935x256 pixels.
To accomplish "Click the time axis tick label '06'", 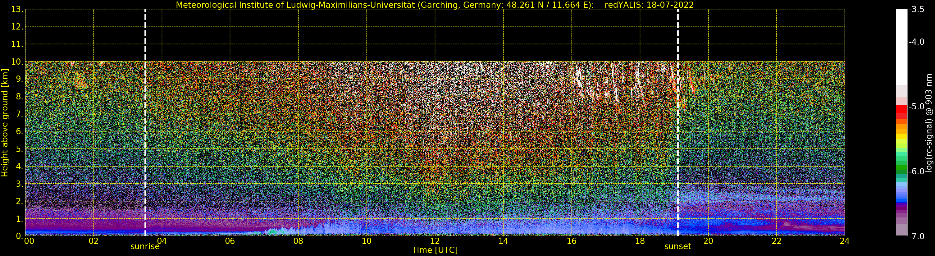I will pos(230,241).
